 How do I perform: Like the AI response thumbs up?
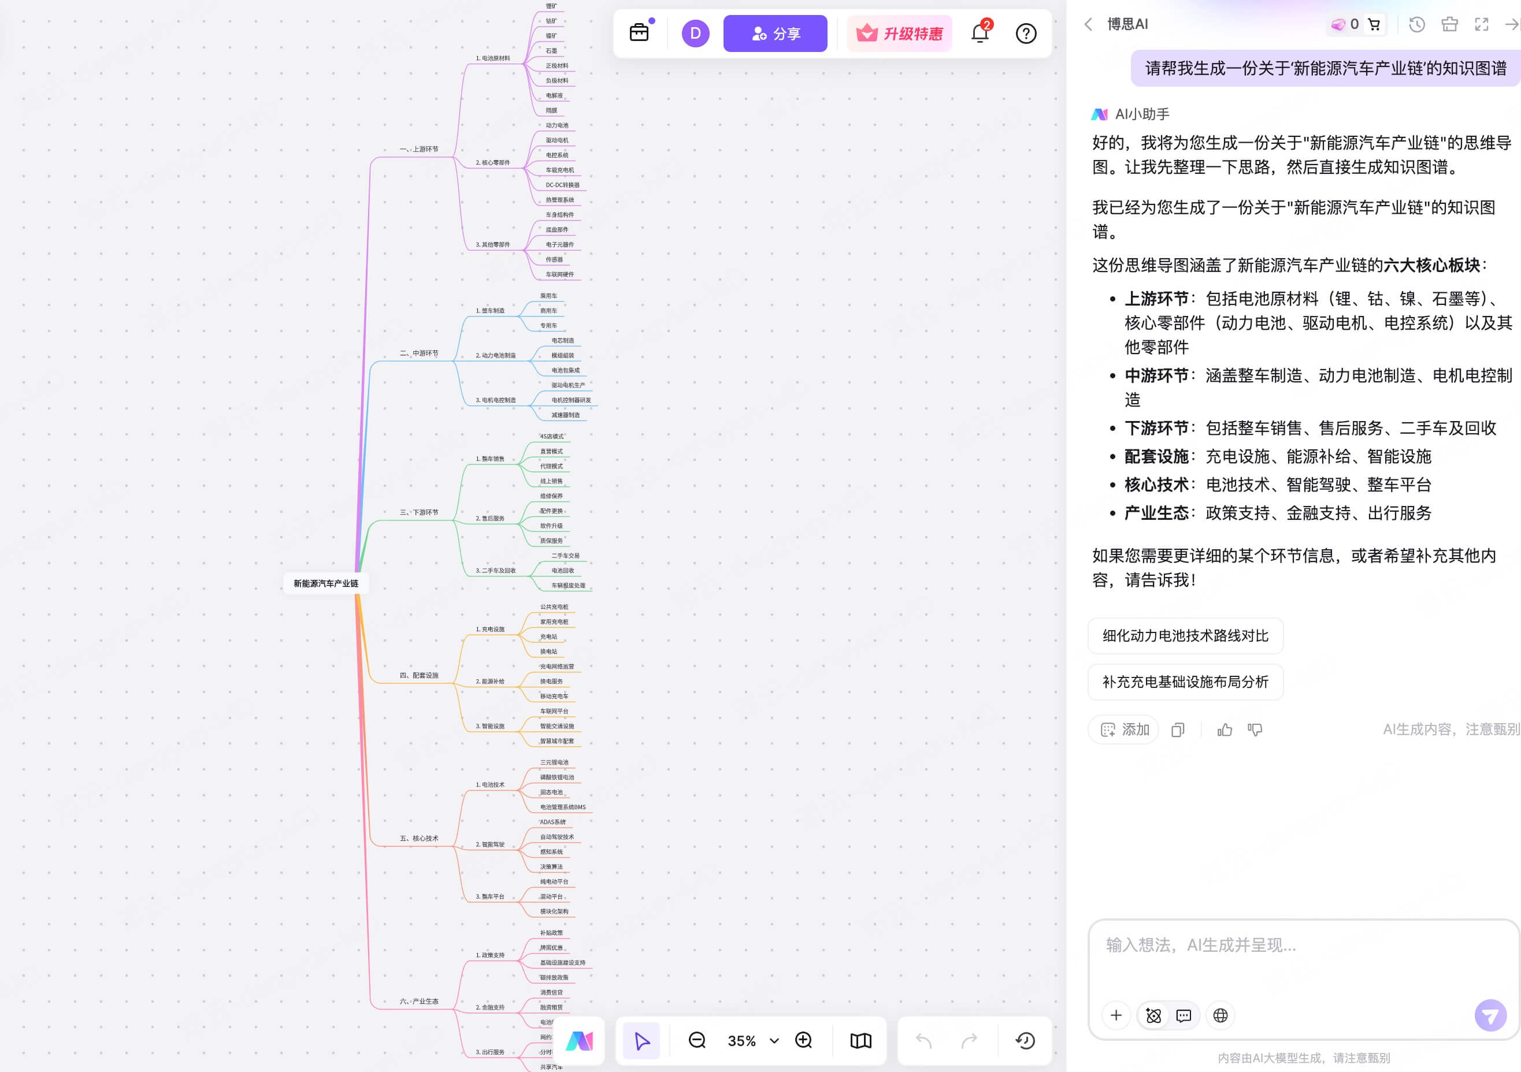tap(1224, 729)
